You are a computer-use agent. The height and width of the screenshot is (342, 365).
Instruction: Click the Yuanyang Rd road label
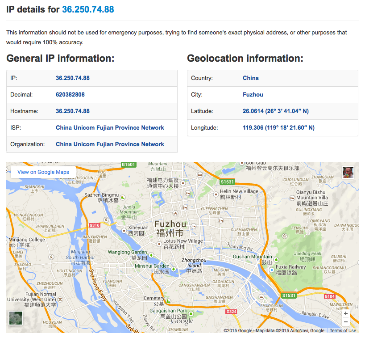pos(240,247)
